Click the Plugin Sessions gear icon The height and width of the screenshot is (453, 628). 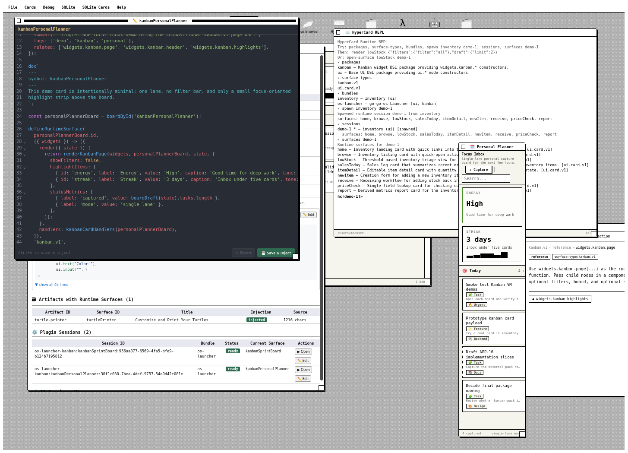35,333
